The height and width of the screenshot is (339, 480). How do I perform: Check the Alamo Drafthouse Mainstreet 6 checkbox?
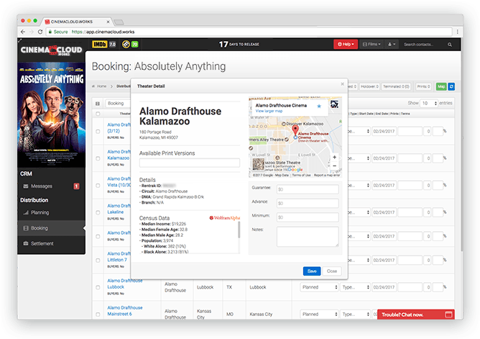[98, 314]
